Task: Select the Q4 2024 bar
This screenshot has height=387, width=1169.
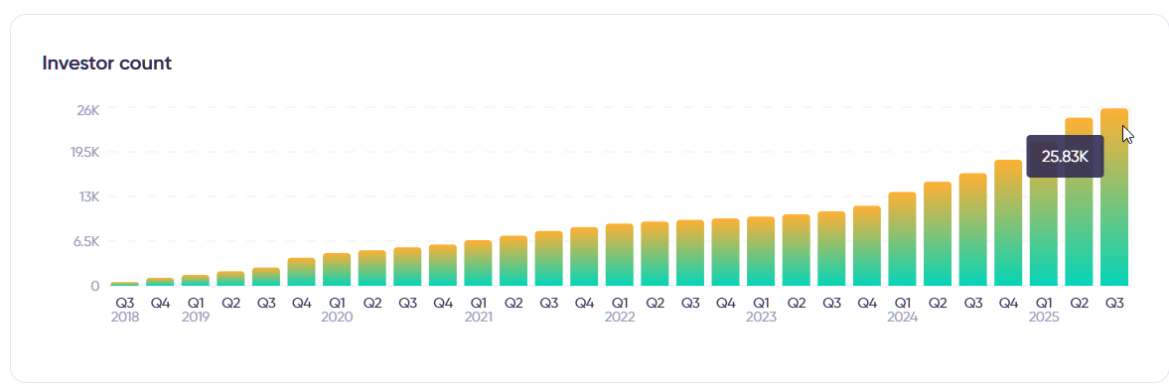Action: 1008,222
